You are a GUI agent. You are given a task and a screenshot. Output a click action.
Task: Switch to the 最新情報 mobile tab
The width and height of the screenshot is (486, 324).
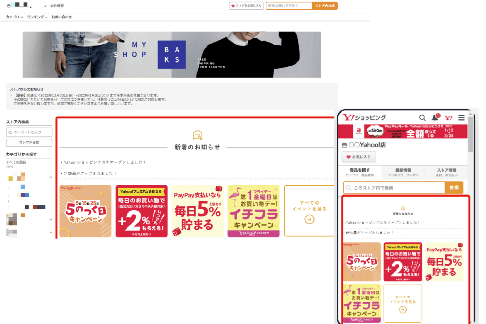(403, 172)
